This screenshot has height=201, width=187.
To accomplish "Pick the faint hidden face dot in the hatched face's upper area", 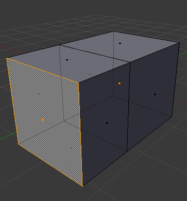I will tap(39, 94).
